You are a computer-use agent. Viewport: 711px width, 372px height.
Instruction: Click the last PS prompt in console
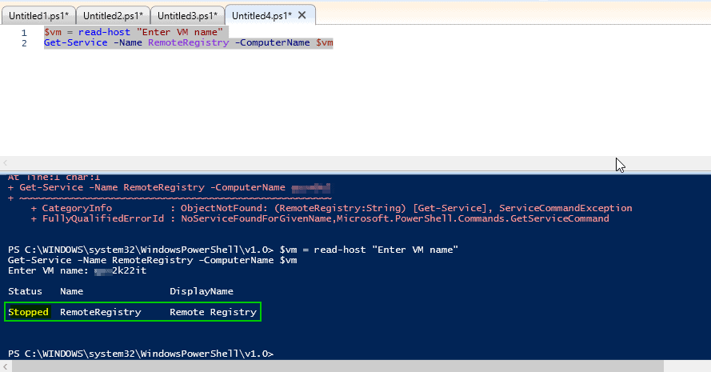pos(141,354)
